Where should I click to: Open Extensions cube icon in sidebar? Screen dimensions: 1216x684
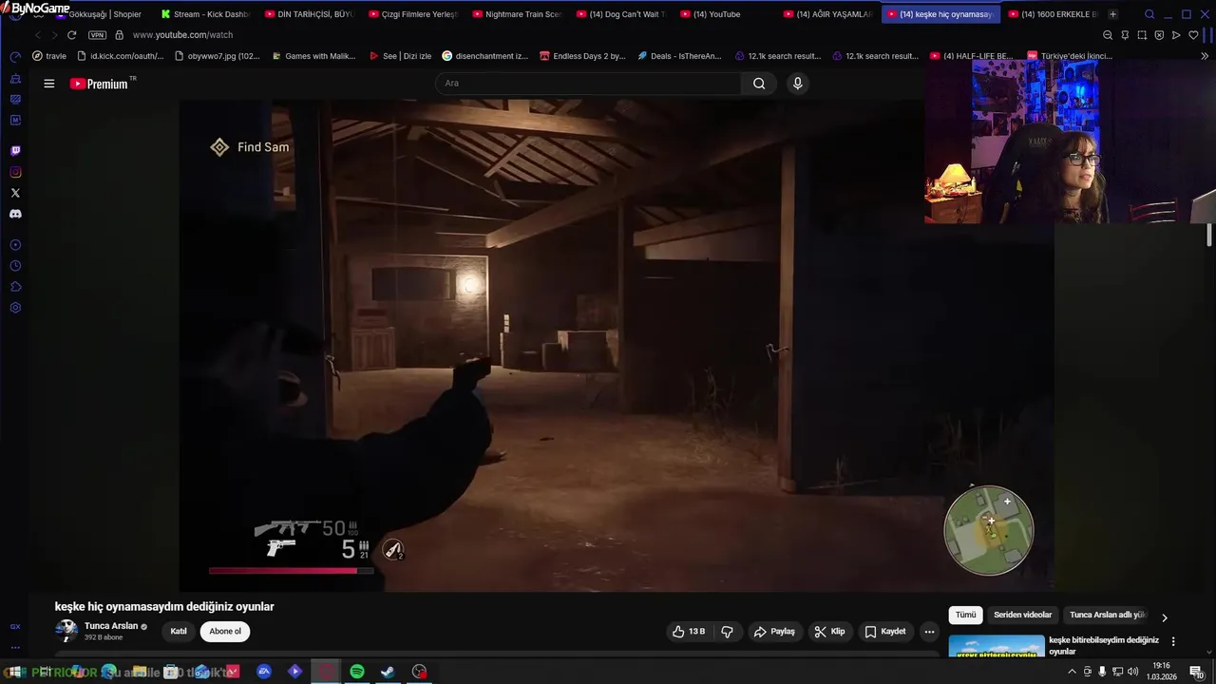pyautogui.click(x=15, y=287)
